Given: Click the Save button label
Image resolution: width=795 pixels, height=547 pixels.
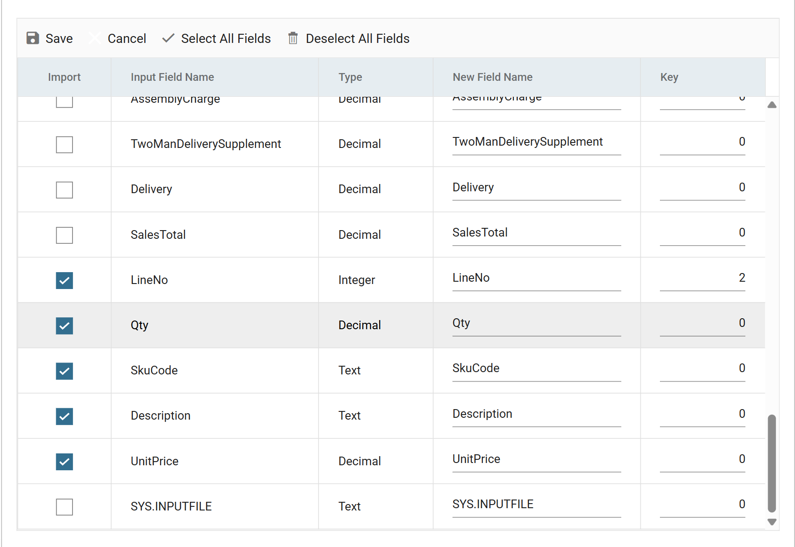Looking at the screenshot, I should point(59,38).
